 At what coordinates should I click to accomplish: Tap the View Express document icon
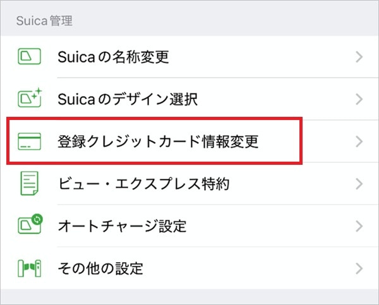[26, 184]
